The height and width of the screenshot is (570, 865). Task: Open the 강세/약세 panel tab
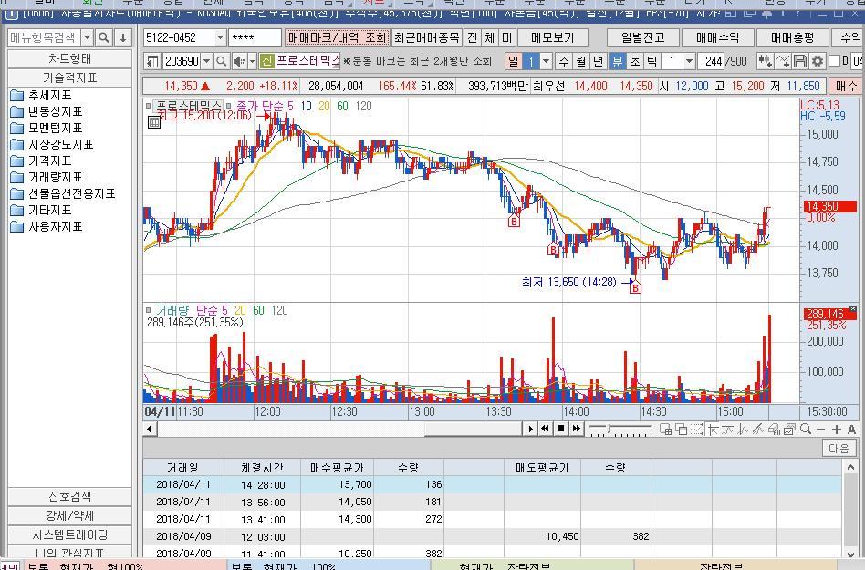69,515
